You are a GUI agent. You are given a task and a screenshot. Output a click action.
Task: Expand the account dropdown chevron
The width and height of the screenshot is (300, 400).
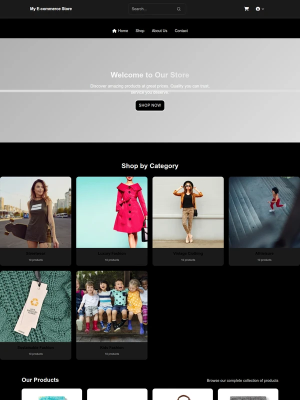click(263, 9)
